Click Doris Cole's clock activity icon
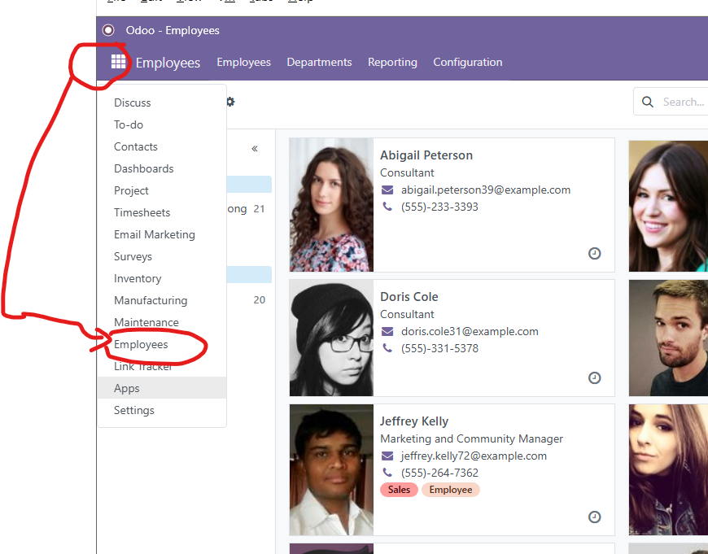Image resolution: width=708 pixels, height=554 pixels. (594, 378)
